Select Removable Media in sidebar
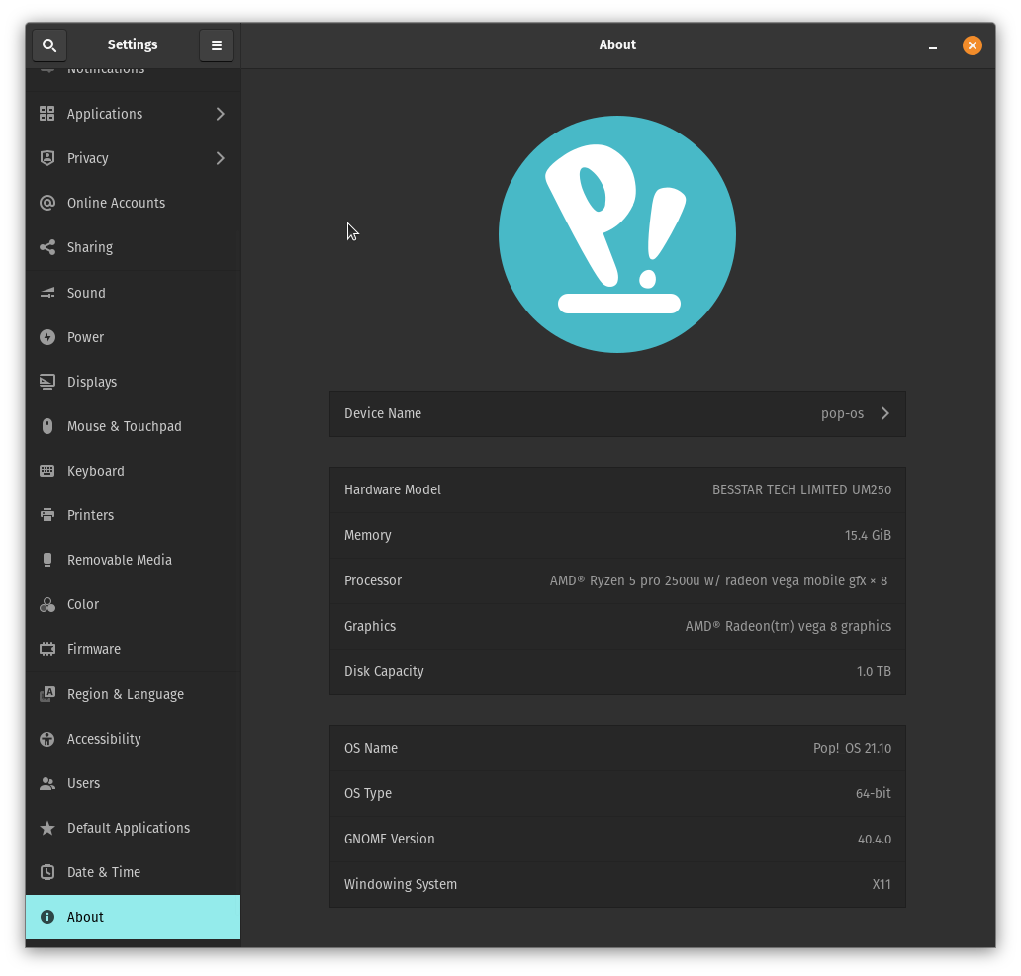Viewport: 1021px width, 976px height. [133, 561]
